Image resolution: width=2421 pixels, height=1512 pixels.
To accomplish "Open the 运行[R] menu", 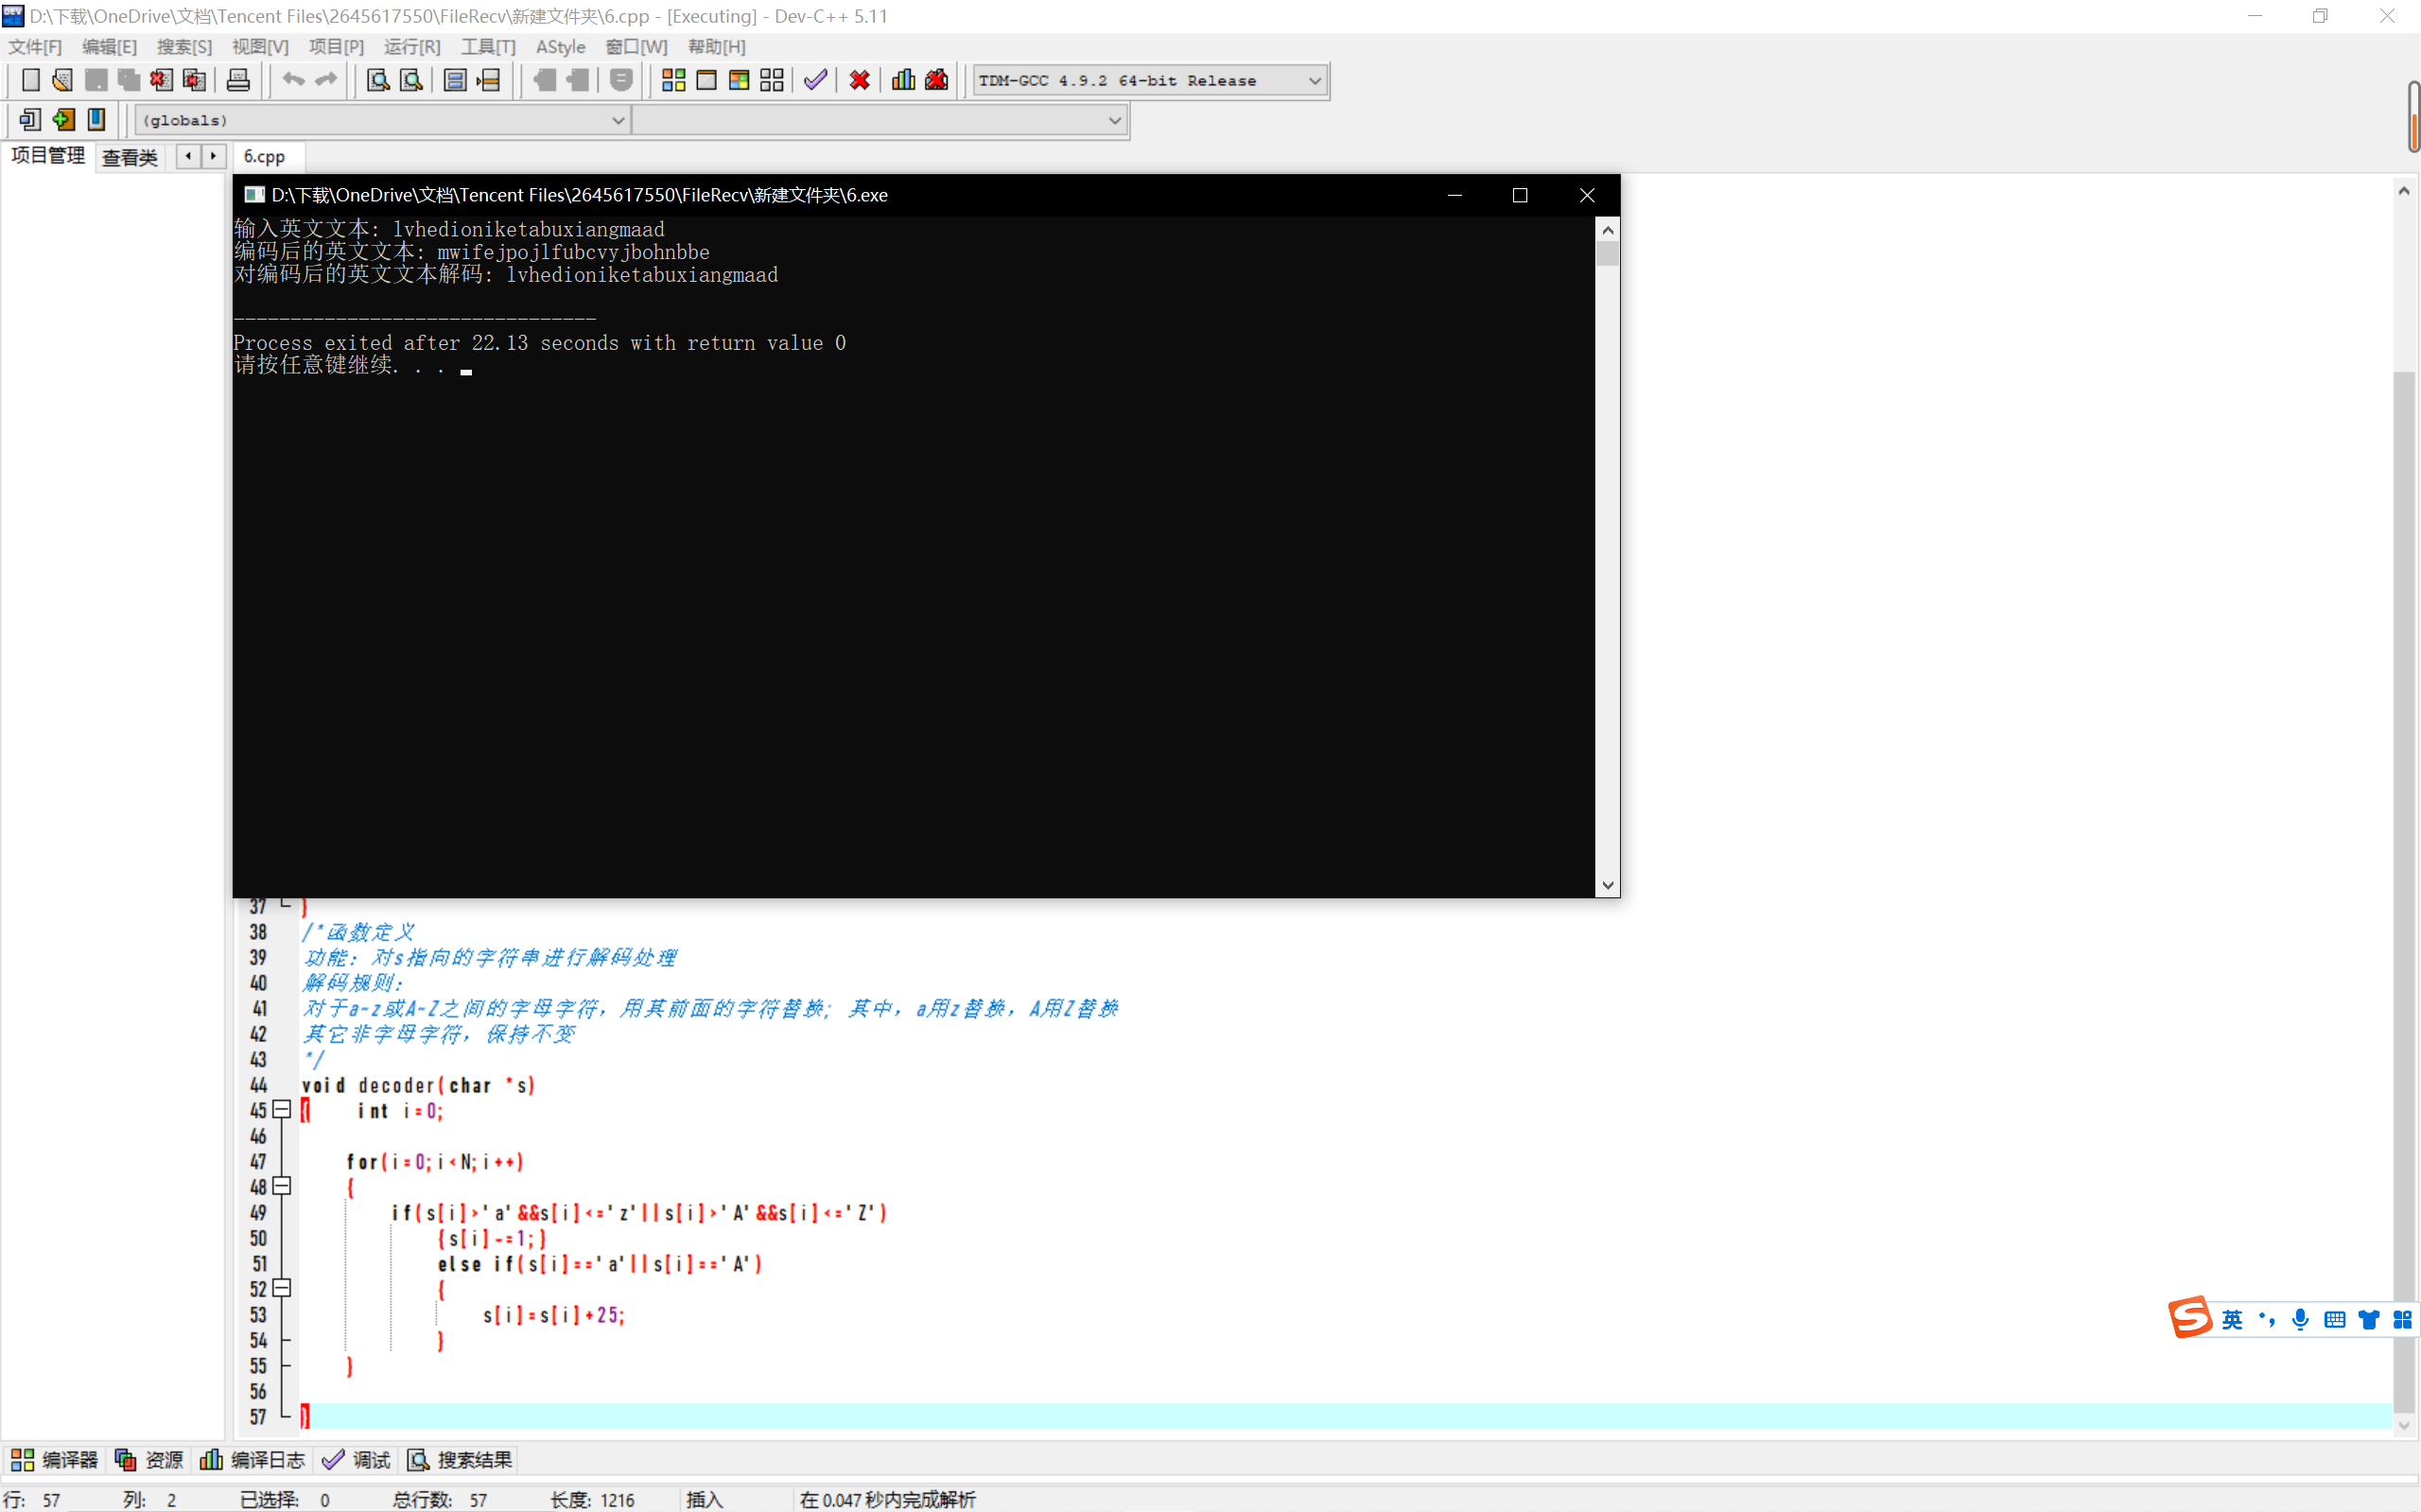I will tap(411, 47).
